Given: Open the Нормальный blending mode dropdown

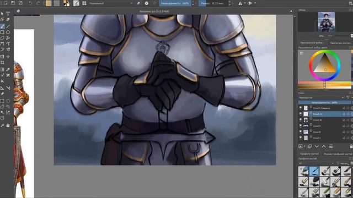Looking at the screenshot, I should [111, 3].
